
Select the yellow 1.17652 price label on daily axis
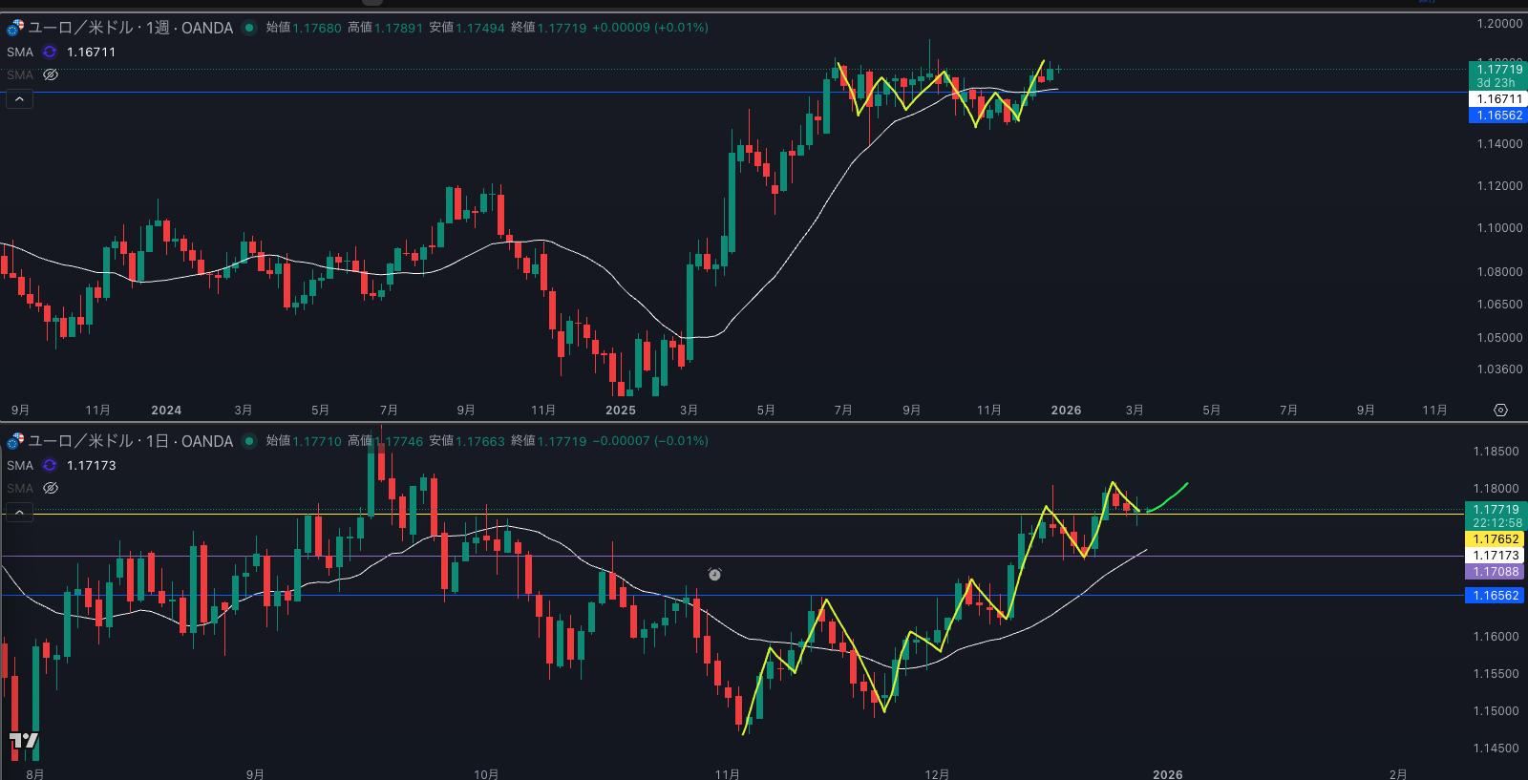pyautogui.click(x=1496, y=539)
